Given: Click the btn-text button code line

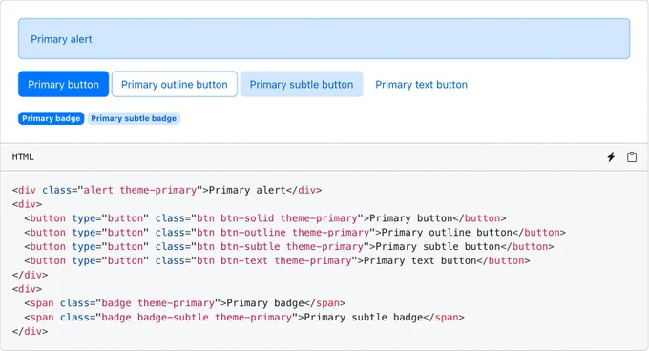Looking at the screenshot, I should 277,261.
